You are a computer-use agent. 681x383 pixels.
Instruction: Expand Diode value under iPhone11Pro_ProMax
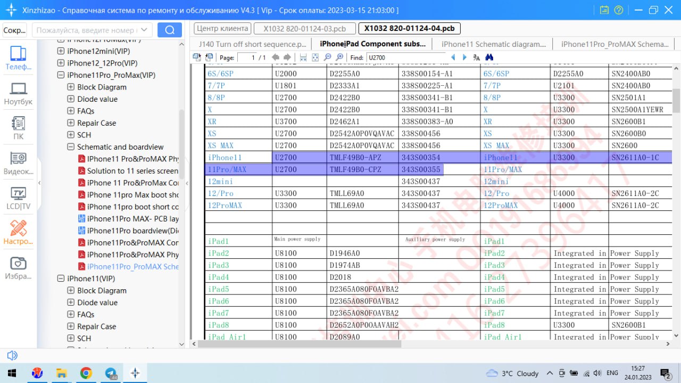click(71, 99)
